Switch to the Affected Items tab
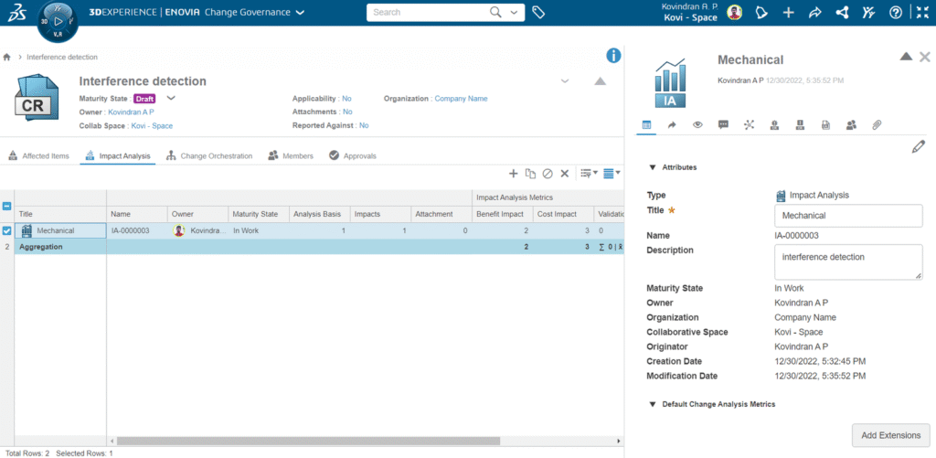 pos(39,156)
